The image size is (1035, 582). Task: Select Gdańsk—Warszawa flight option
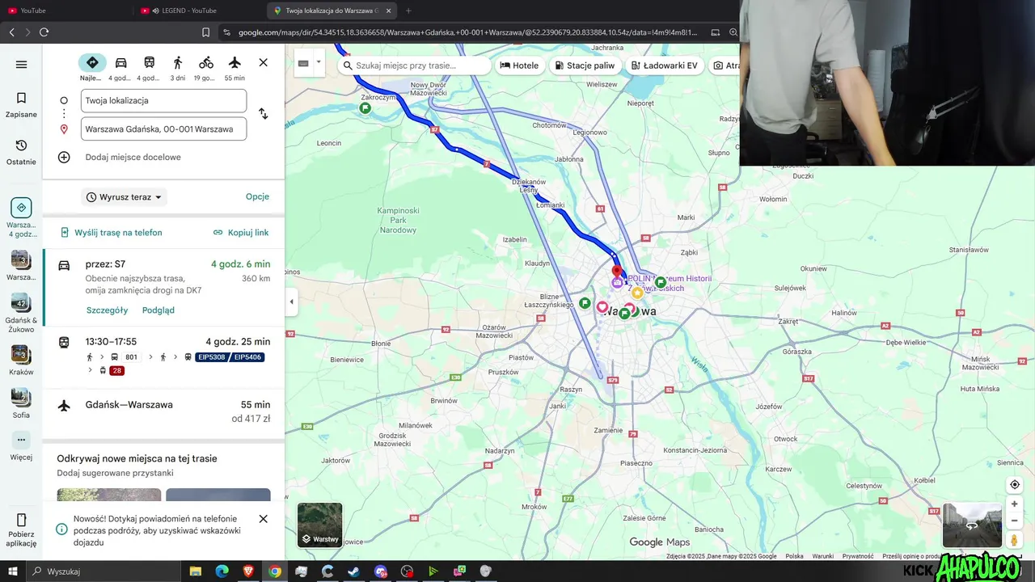164,411
